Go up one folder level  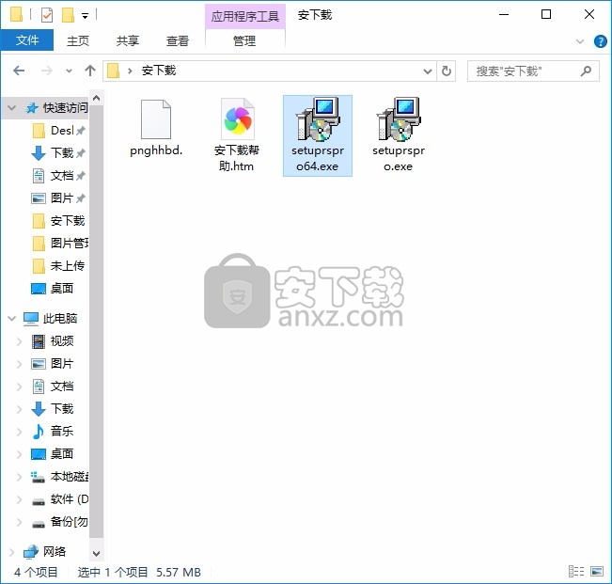coord(90,71)
